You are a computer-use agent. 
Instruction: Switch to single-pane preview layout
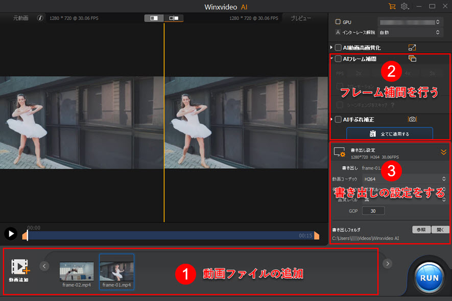(154, 18)
